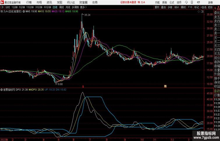
Task: Open the 版面 menu
Action: coord(165,2)
